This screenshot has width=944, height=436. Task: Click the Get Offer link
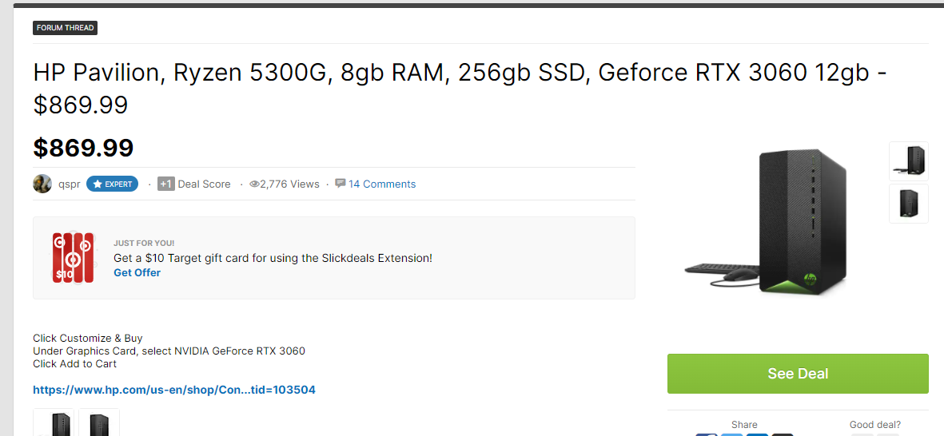click(137, 272)
